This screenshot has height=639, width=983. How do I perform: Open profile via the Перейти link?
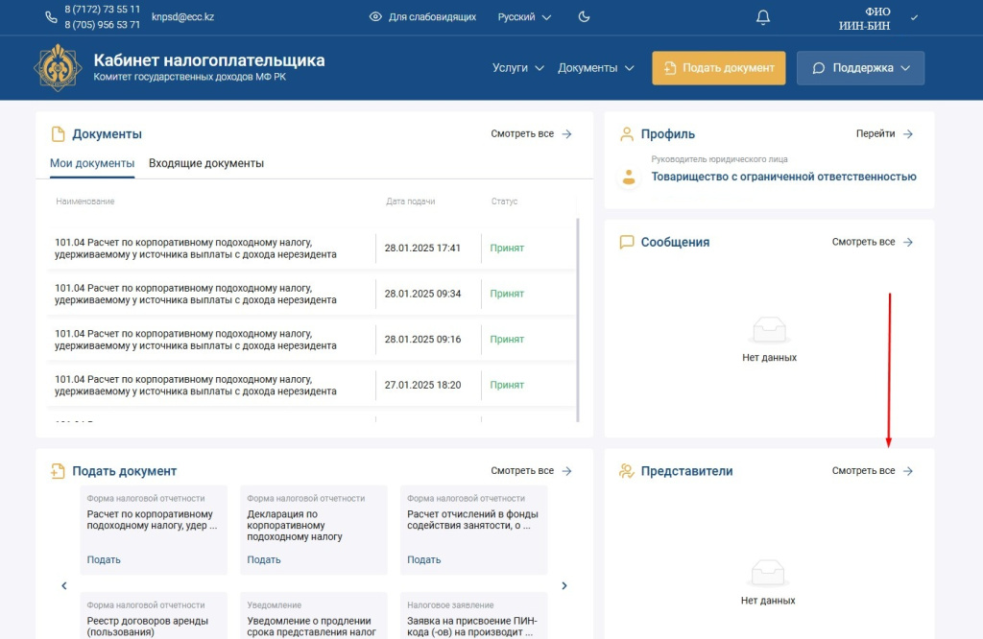tap(876, 133)
